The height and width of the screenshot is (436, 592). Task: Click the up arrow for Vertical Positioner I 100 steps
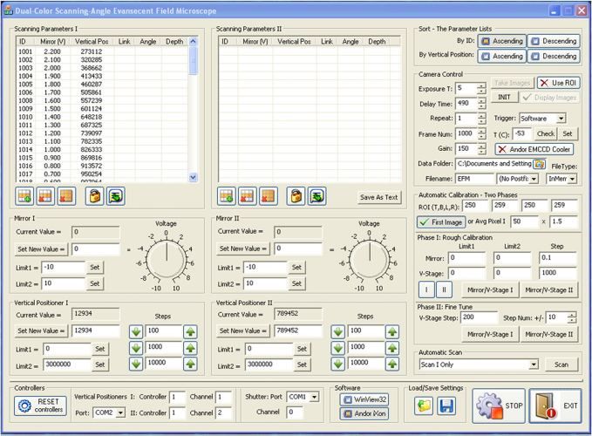click(x=191, y=332)
